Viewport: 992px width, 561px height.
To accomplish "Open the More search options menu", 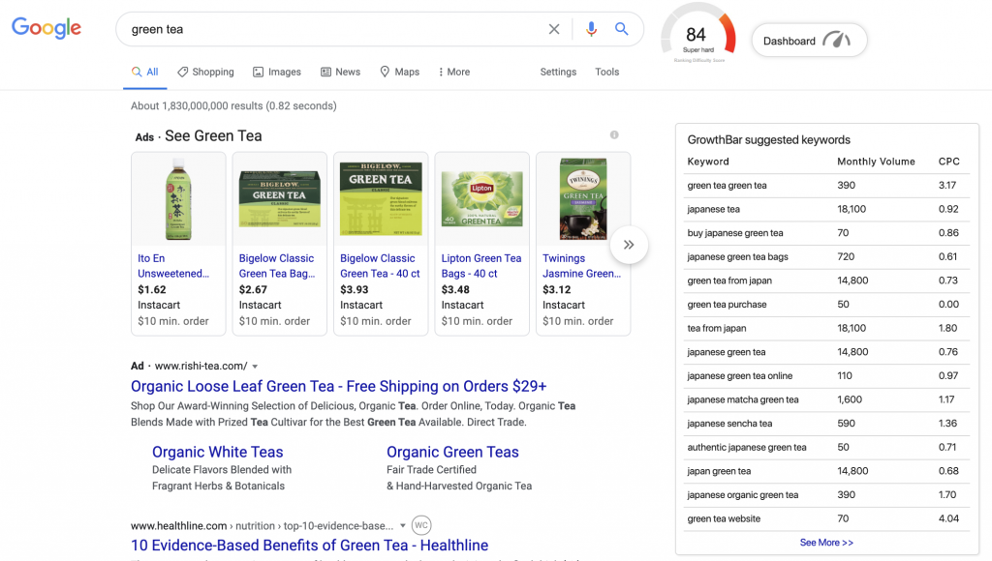I will point(454,72).
